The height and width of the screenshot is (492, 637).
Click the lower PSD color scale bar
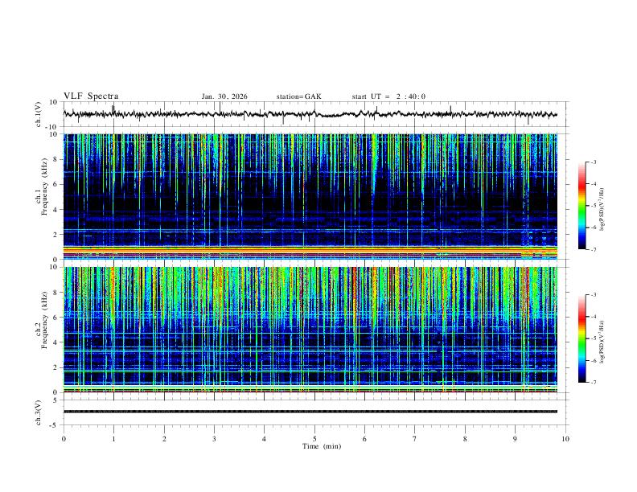582,338
